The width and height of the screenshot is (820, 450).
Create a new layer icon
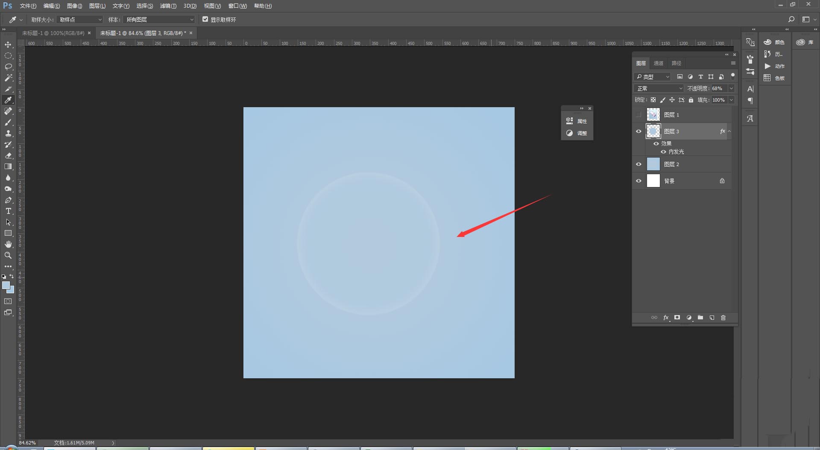[x=712, y=318]
